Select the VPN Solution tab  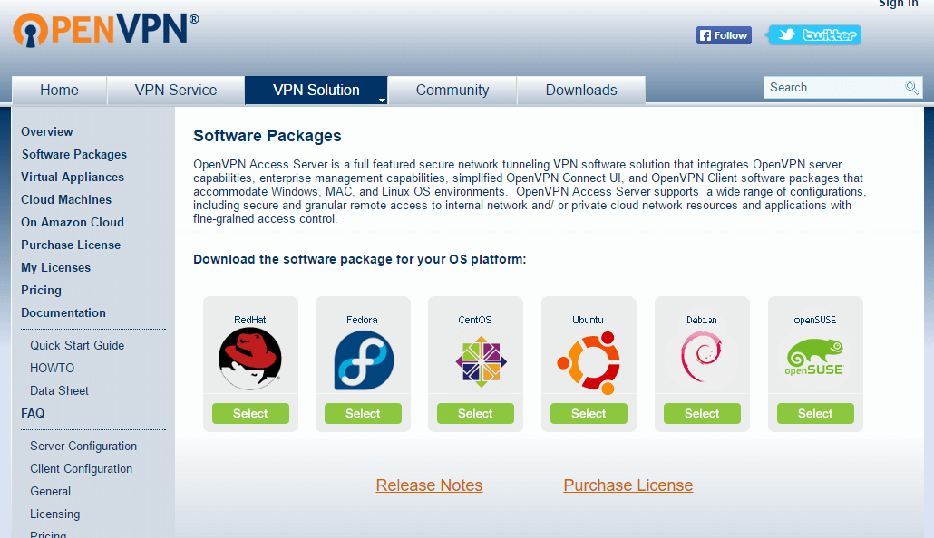pos(316,90)
